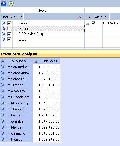The width and height of the screenshot is (120, 146).
Task: Expand the Hidalgo ellipsis
Action: click(8, 139)
